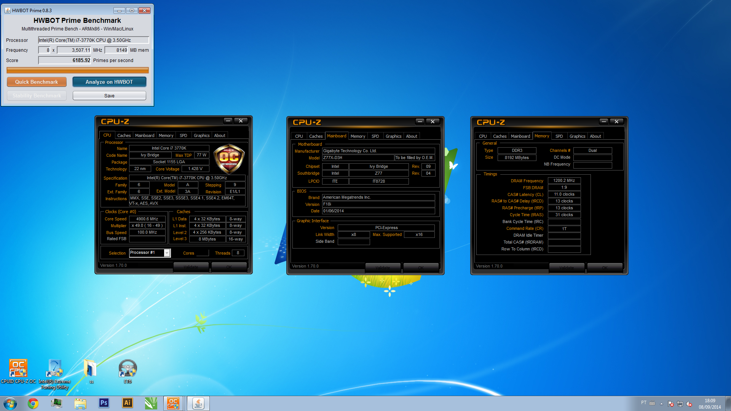Launch Google Chrome from taskbar
Viewport: 731px width, 411px height.
[33, 403]
